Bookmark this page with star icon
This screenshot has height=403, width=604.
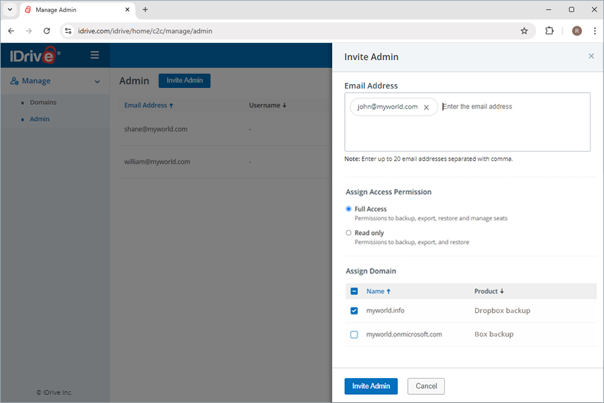tap(524, 31)
